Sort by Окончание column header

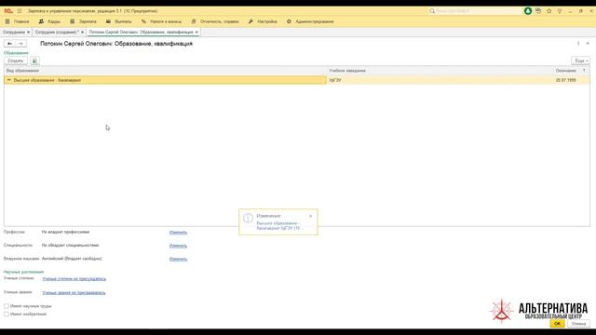(565, 71)
